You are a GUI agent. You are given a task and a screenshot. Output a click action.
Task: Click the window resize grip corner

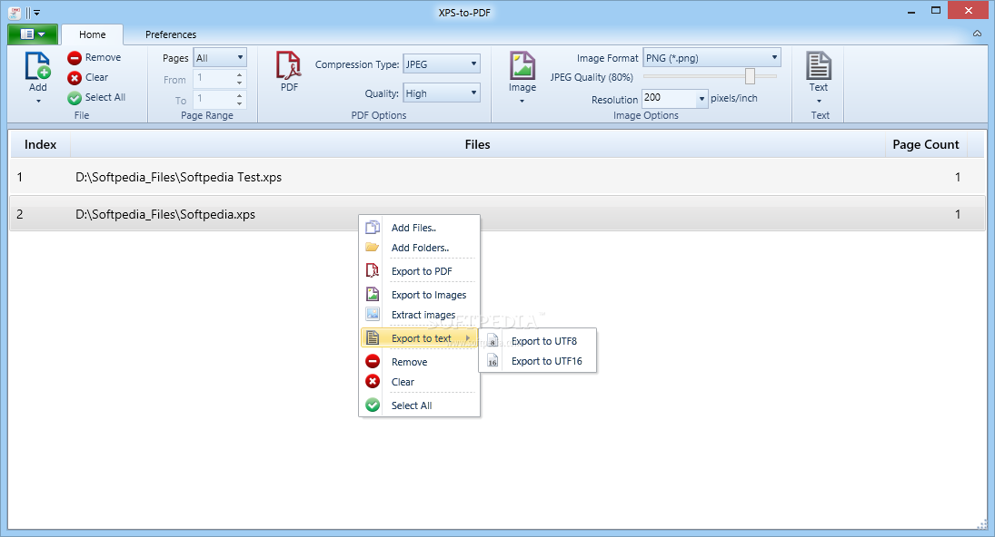tap(983, 523)
